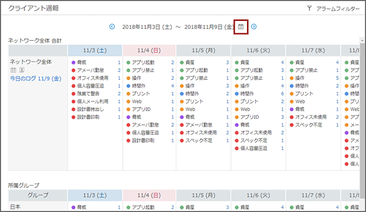Go to the next week arrow
The height and width of the screenshot is (212, 366).
tap(254, 27)
